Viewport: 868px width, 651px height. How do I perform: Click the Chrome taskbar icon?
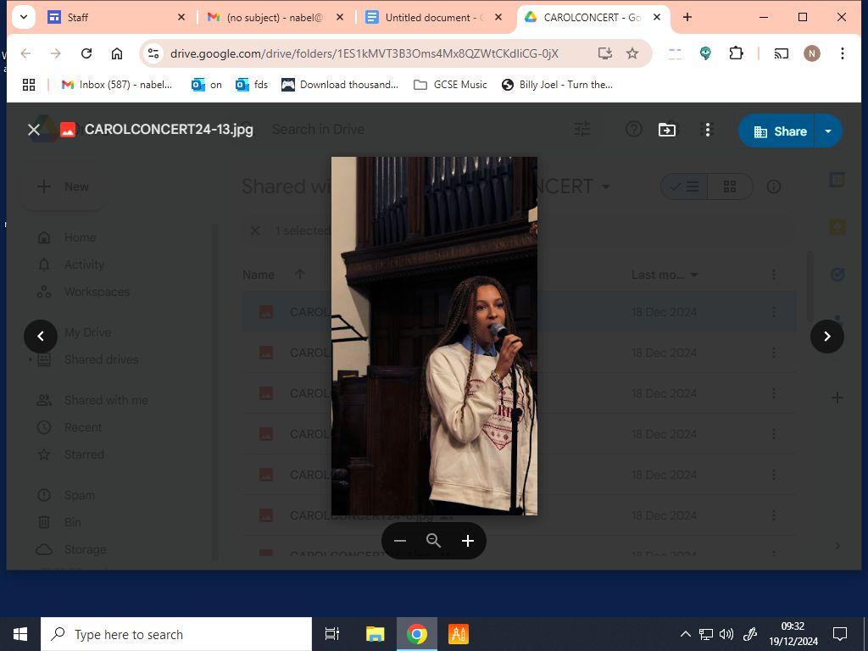click(x=417, y=634)
